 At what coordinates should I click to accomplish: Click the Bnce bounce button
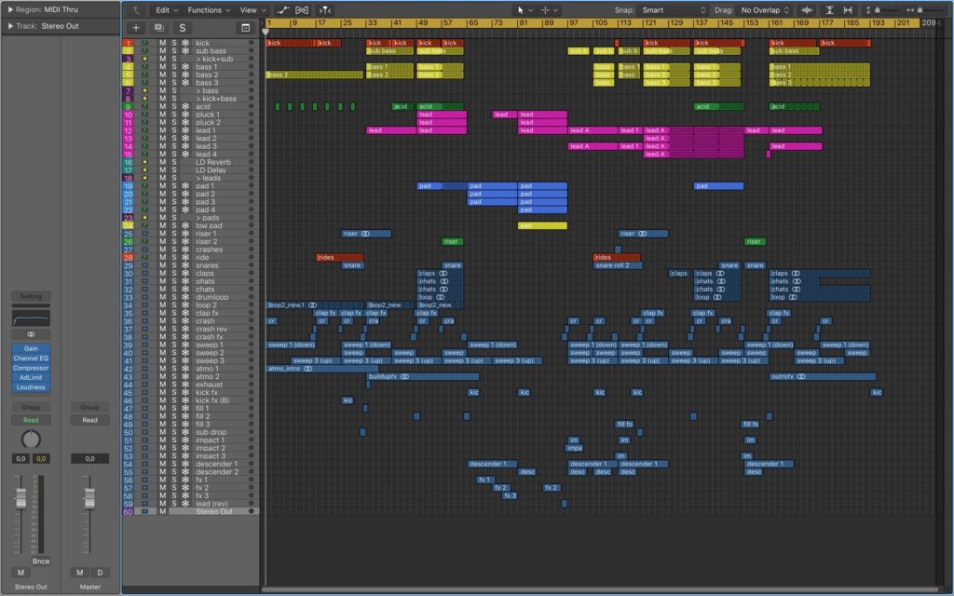41,562
